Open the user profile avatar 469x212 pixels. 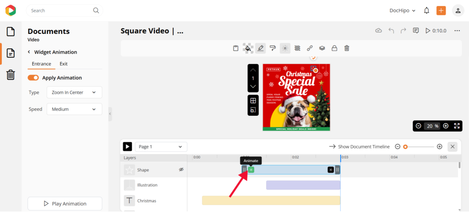[458, 11]
